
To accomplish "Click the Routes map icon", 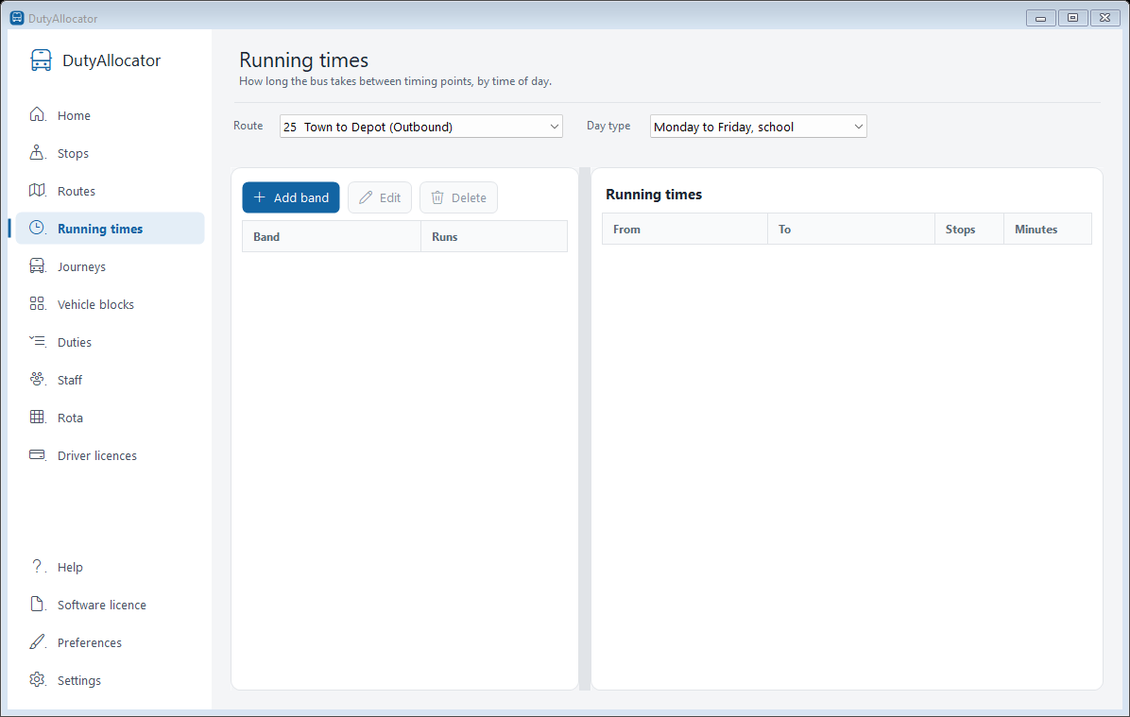I will (x=38, y=190).
